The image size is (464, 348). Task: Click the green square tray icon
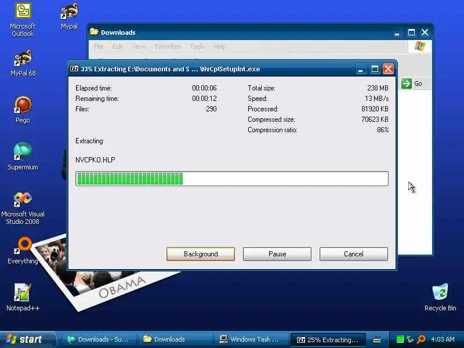[x=400, y=339]
